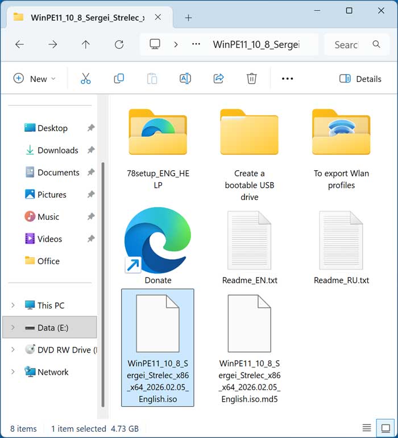Select Create a bootable USB drive folder
This screenshot has width=398, height=438.
coord(250,155)
